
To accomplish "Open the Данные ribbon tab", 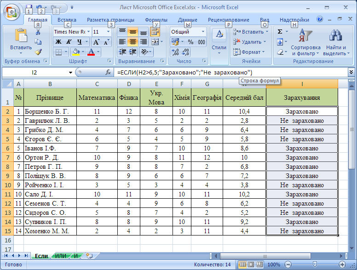I will point(187,20).
